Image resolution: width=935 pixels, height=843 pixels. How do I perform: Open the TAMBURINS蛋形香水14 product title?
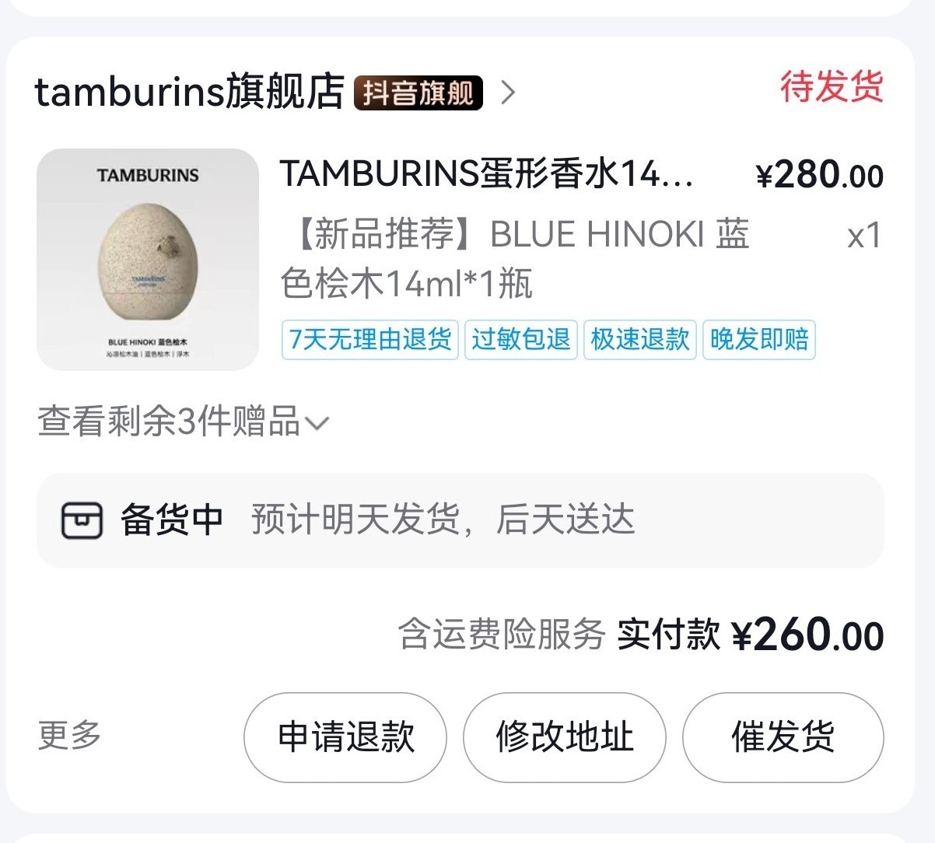tap(487, 173)
